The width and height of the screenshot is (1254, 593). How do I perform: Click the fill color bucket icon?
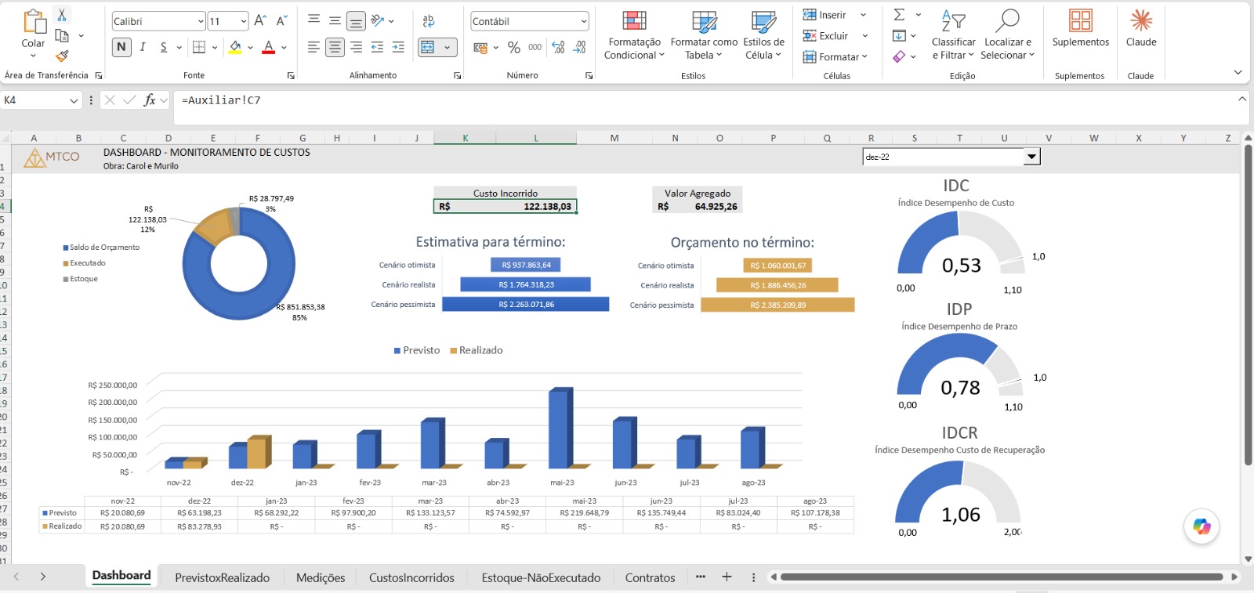tap(235, 48)
